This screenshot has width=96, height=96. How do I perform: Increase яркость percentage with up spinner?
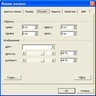75,52
